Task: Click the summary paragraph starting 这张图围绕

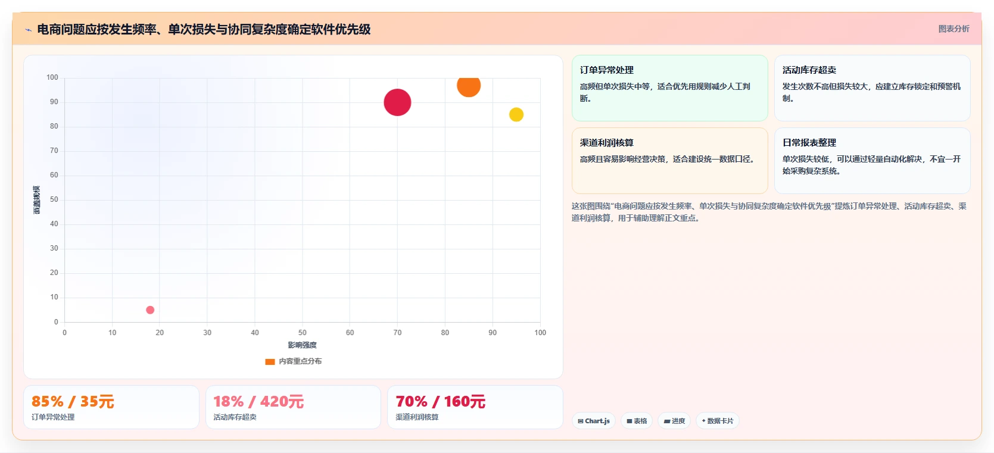Action: 769,212
